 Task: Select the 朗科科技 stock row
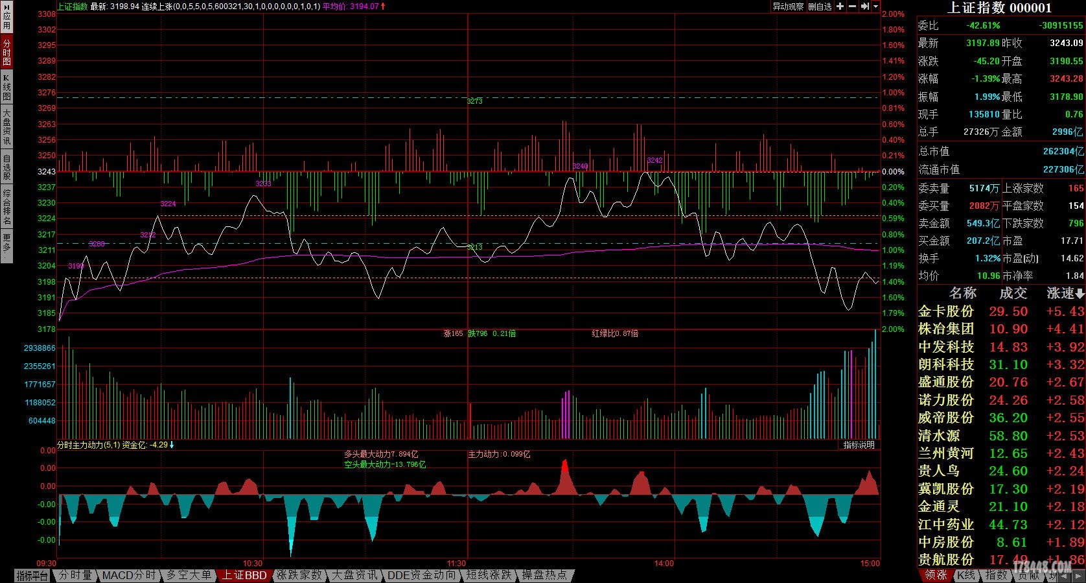(x=1001, y=364)
